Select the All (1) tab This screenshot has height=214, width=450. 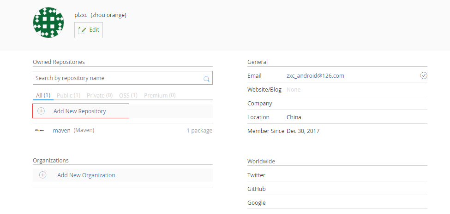tap(43, 95)
